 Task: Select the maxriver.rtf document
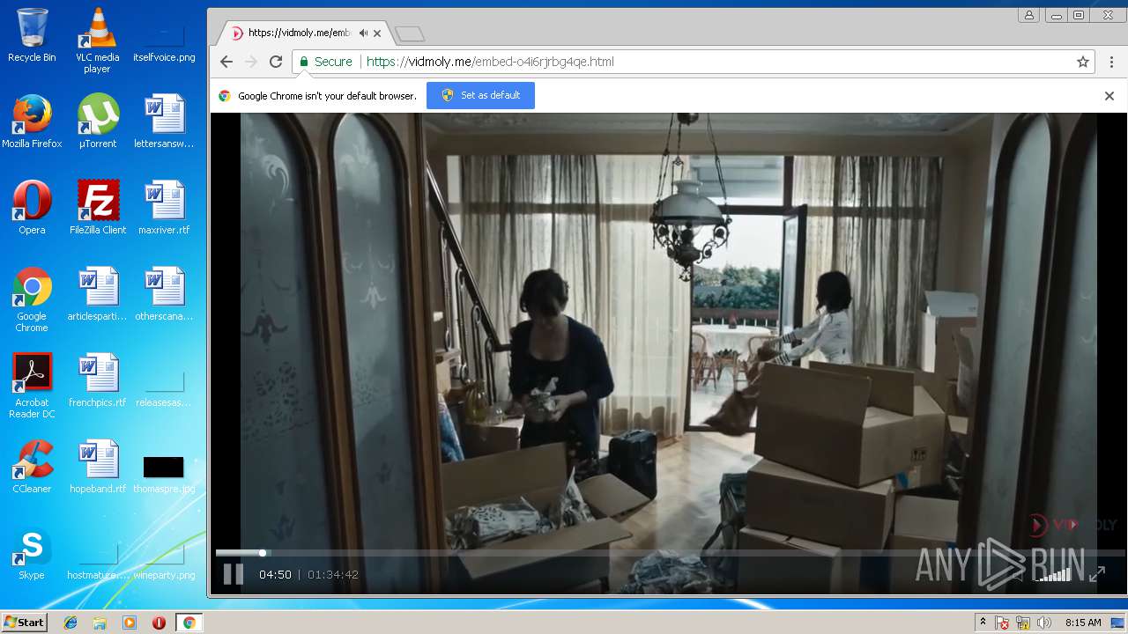[164, 208]
